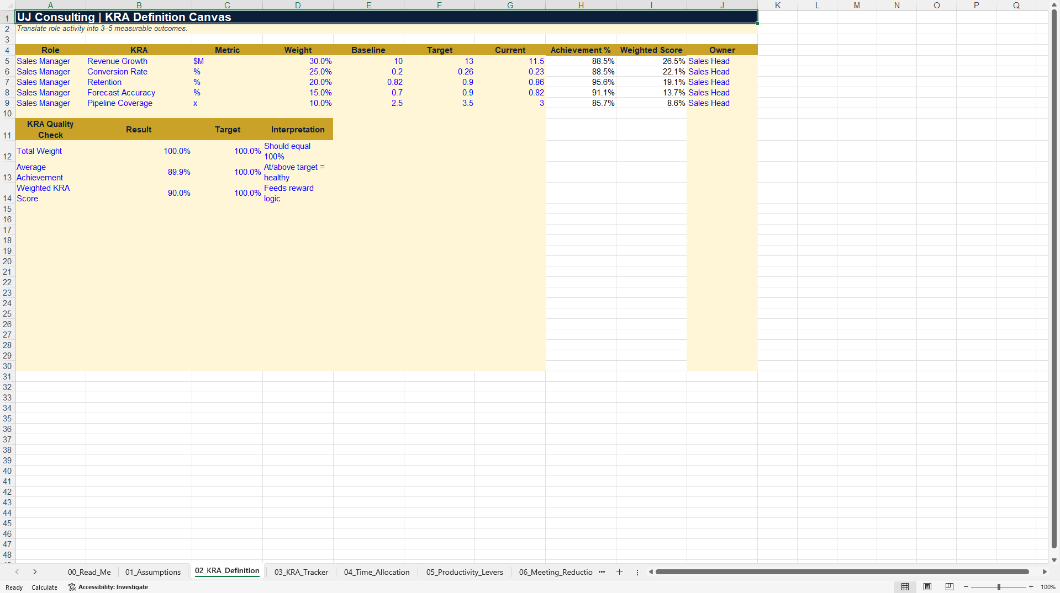Go to previous sheet tabs arrow
This screenshot has width=1060, height=593.
(x=17, y=572)
